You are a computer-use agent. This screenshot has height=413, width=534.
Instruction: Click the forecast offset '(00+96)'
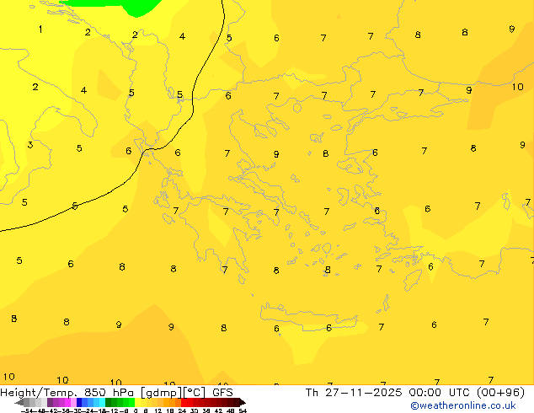coord(500,393)
